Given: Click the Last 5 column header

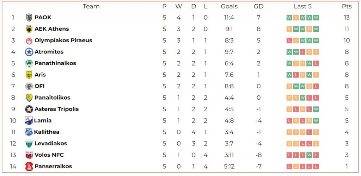Looking at the screenshot, I should click(x=302, y=6).
